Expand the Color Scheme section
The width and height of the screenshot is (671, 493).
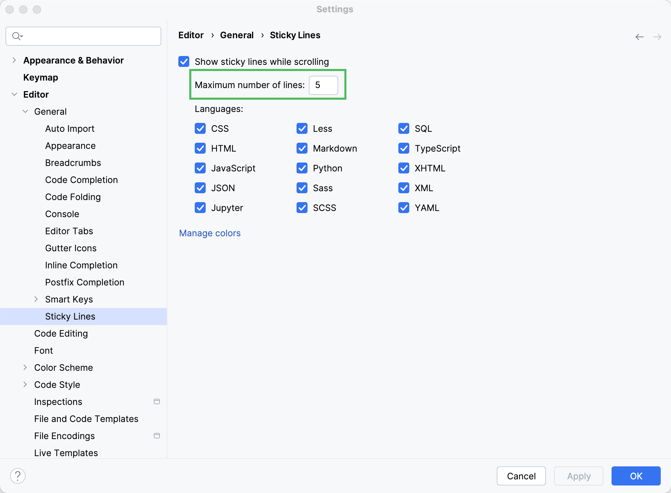pos(26,368)
